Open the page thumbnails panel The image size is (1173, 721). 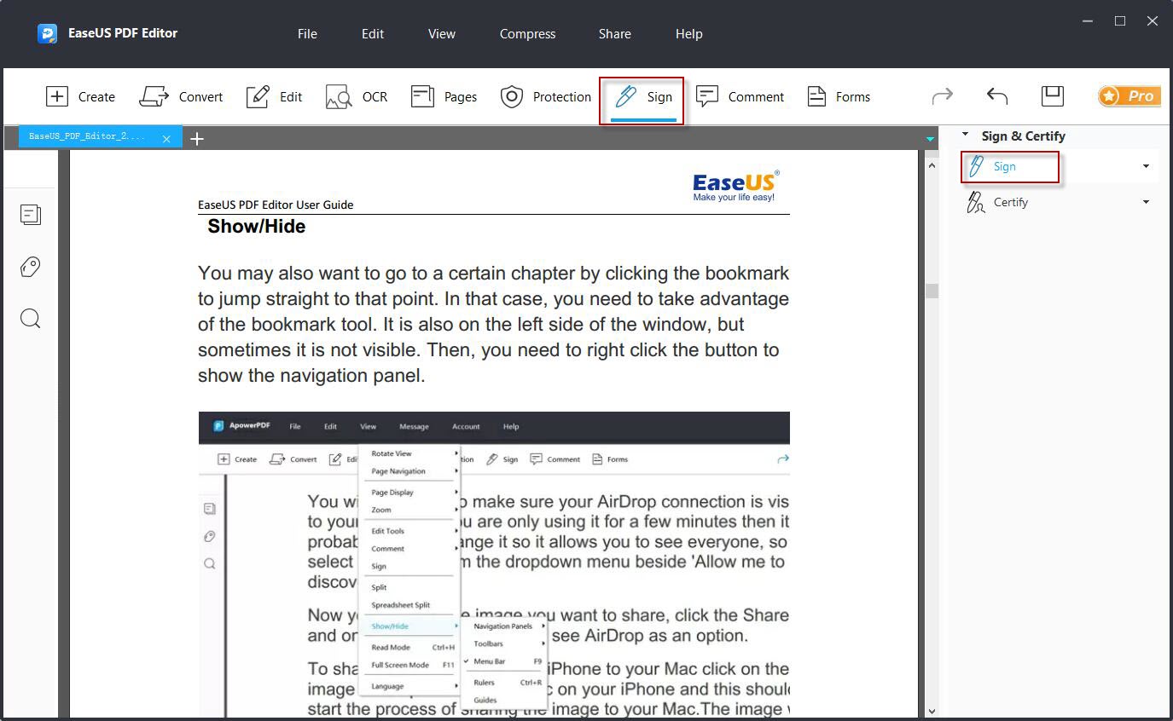[31, 215]
